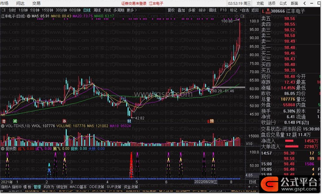This screenshot has width=322, height=194.
Task: Select the 管理 tab
Action: 37,187
